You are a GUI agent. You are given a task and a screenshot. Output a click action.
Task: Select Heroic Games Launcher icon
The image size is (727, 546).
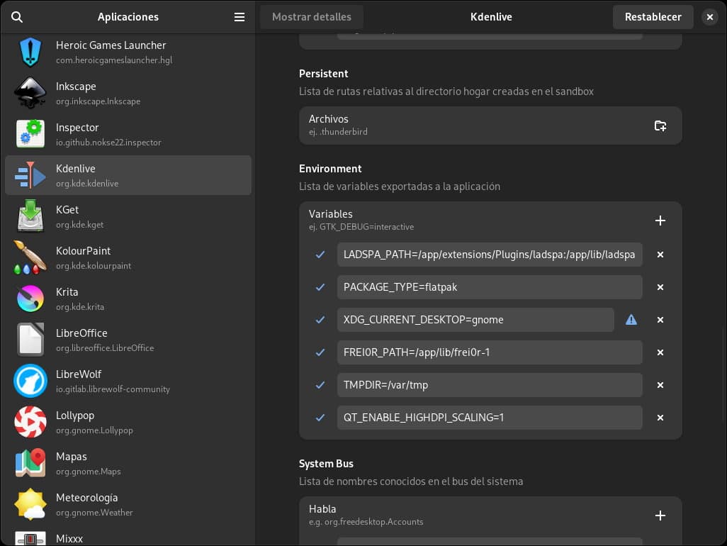(x=30, y=52)
